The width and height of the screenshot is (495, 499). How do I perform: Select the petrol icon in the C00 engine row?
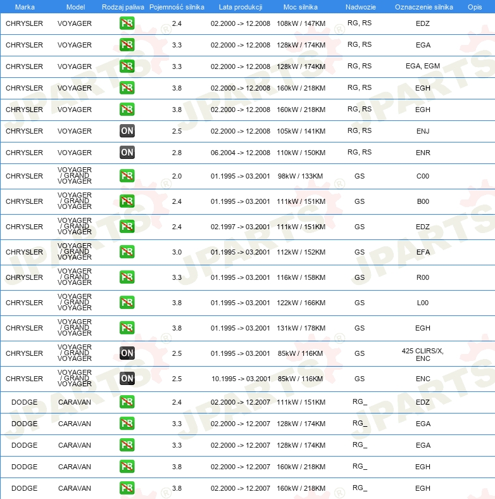(127, 176)
